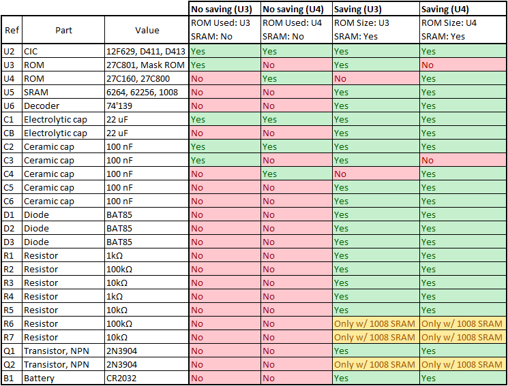Select the "6264, 62256, 1008" SRAM value cell
This screenshot has width=508, height=386.
[x=146, y=92]
